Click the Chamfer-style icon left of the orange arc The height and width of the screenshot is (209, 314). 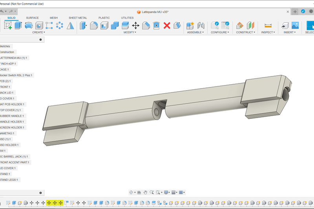click(x=146, y=25)
